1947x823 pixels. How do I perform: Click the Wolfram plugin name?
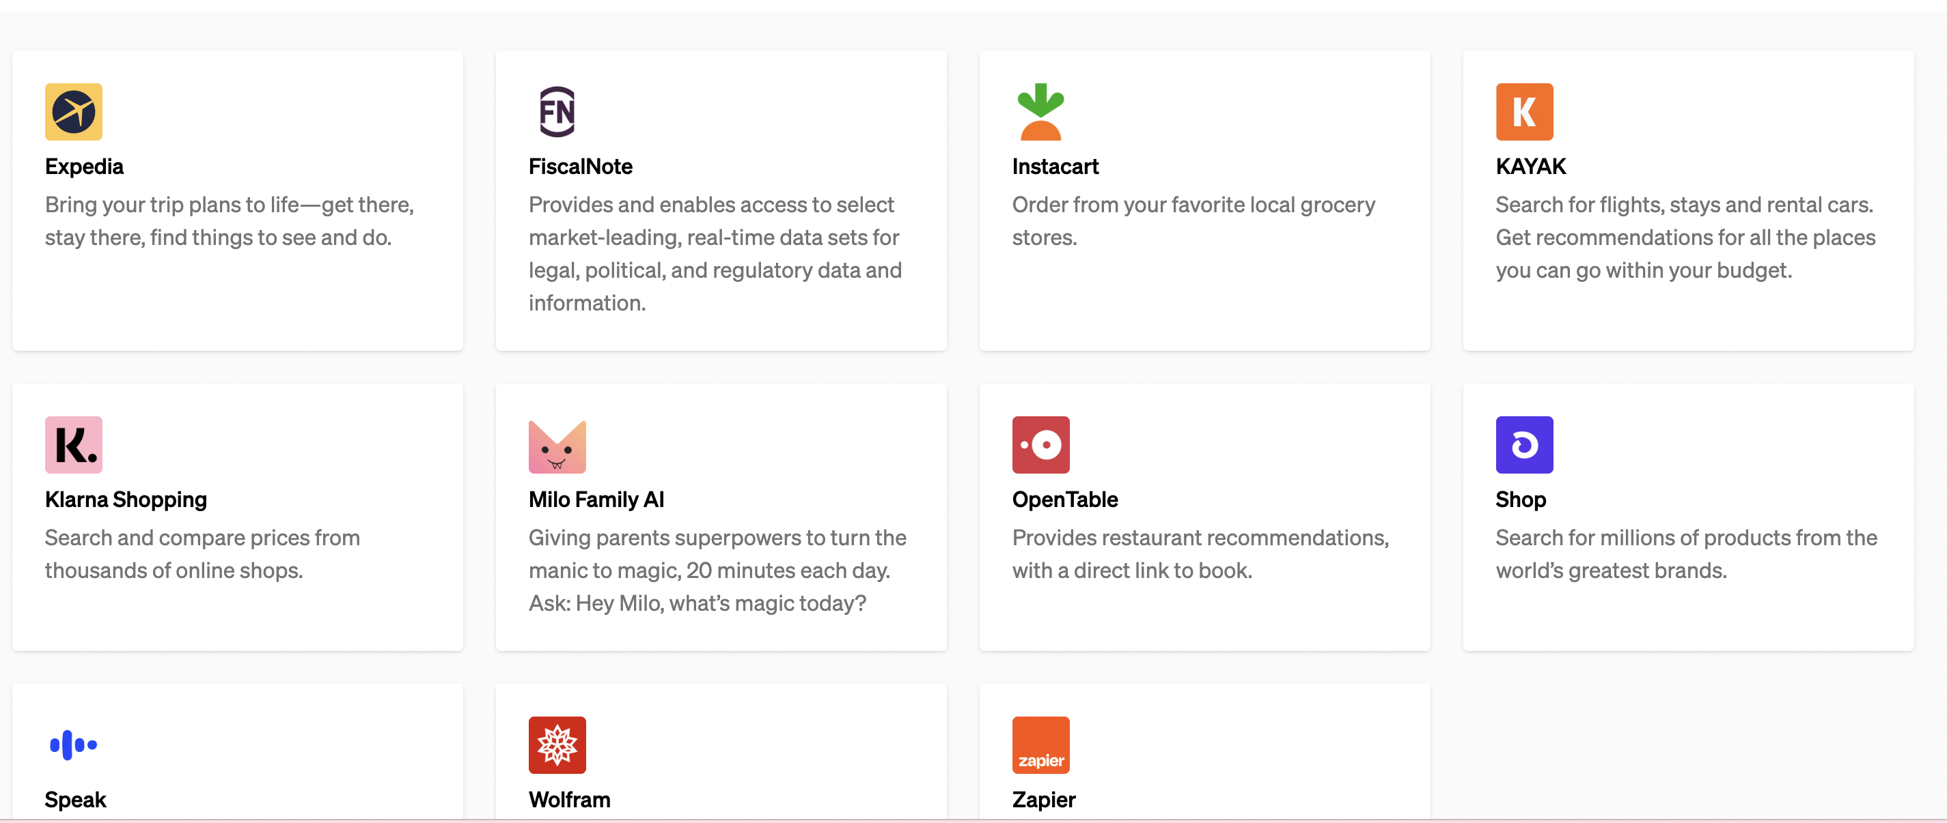tap(569, 799)
